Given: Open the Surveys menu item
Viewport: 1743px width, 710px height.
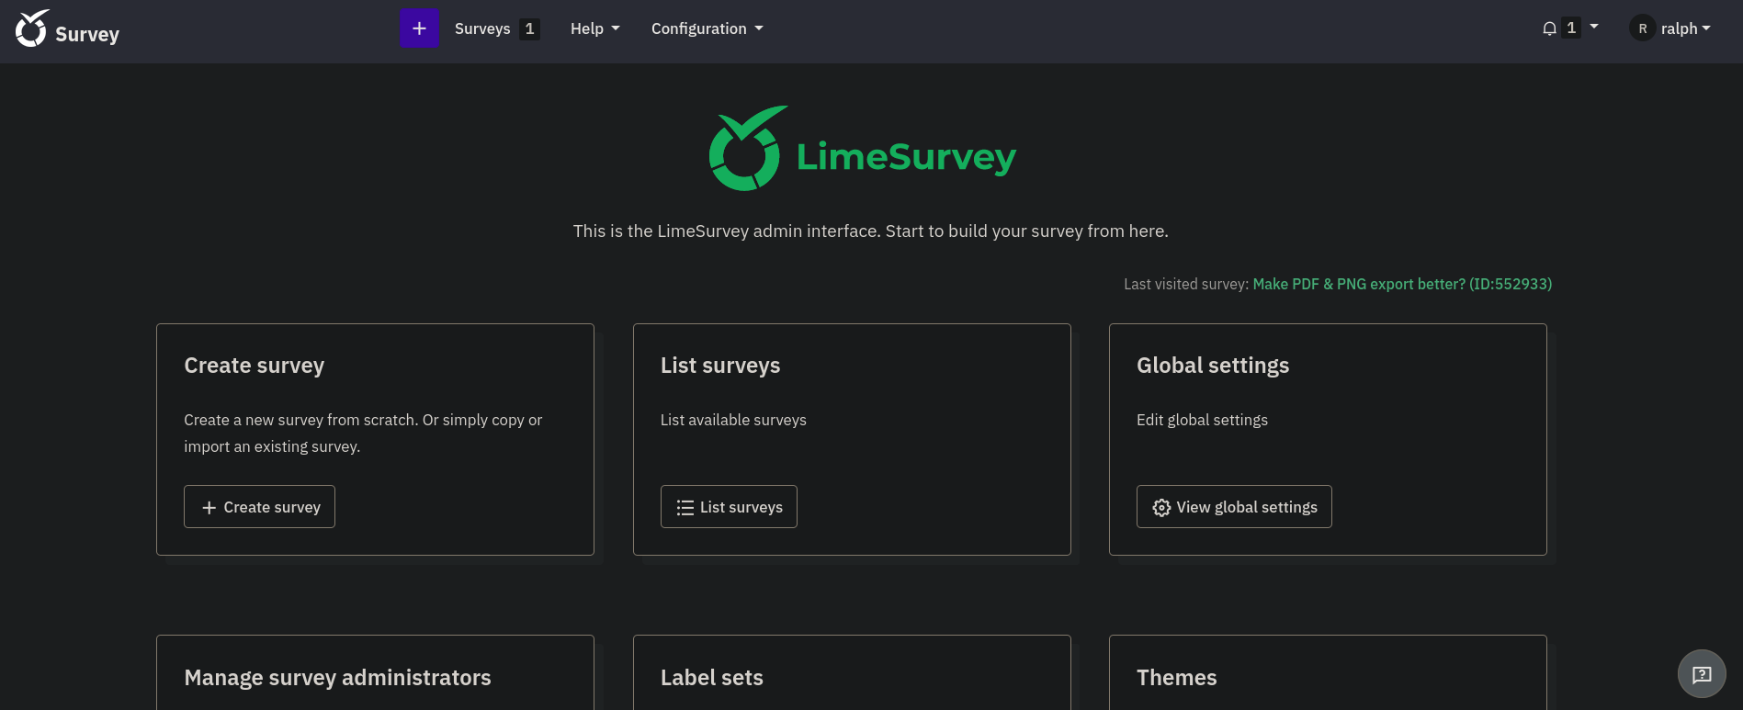Looking at the screenshot, I should point(482,28).
